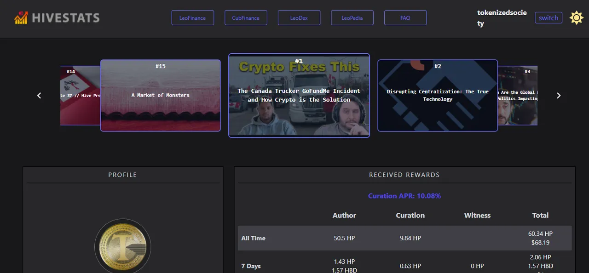Click the switch account button
This screenshot has width=589, height=273.
[549, 18]
